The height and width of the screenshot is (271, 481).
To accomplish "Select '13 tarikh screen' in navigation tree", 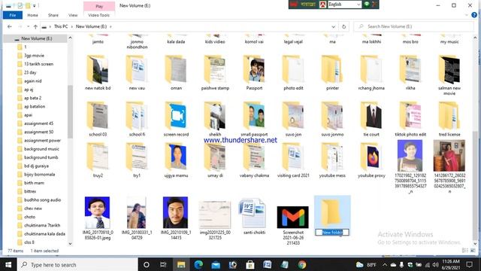I will (38, 64).
